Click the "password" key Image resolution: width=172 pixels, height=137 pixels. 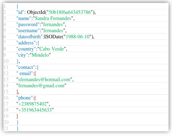coord(28,25)
